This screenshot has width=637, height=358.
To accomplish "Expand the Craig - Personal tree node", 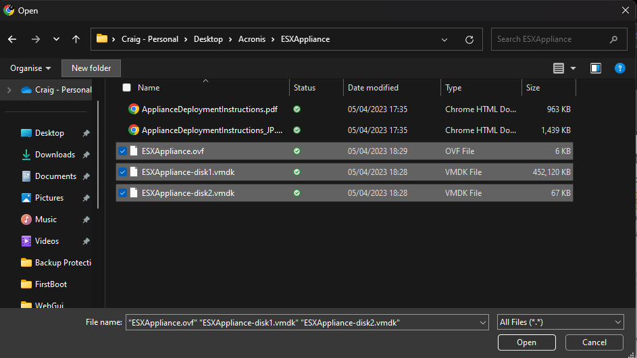I will (9, 90).
